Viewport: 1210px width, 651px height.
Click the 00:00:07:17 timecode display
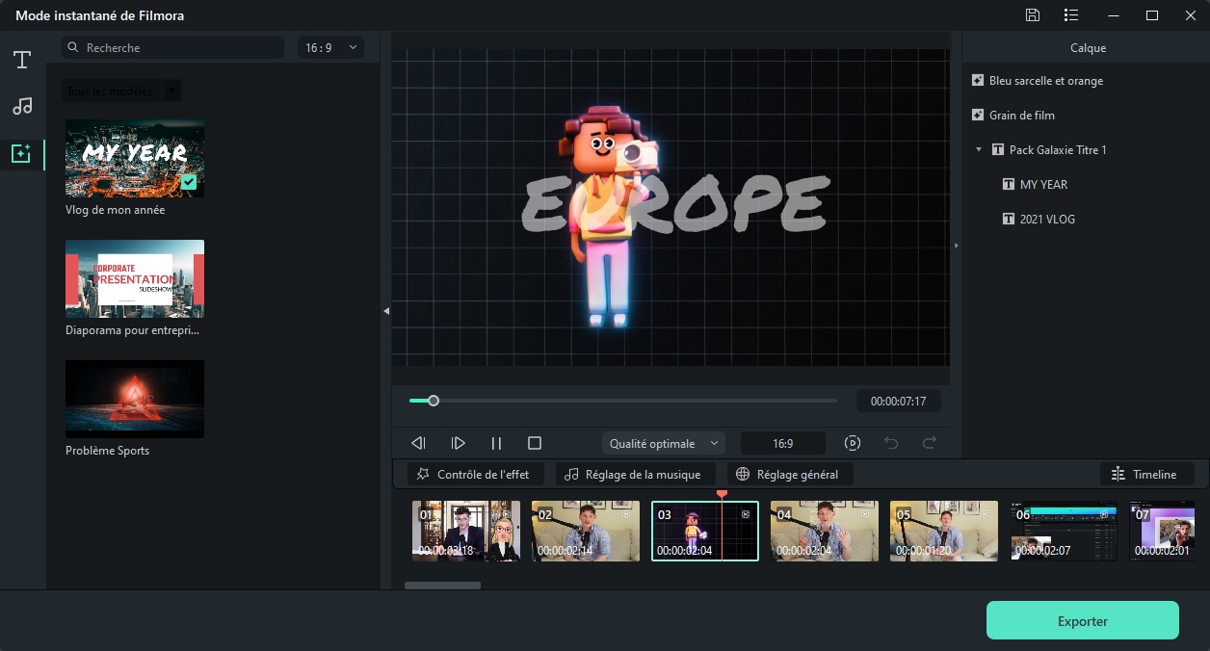coord(899,401)
